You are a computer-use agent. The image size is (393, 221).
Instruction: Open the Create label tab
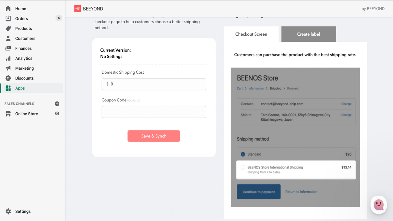click(x=308, y=34)
